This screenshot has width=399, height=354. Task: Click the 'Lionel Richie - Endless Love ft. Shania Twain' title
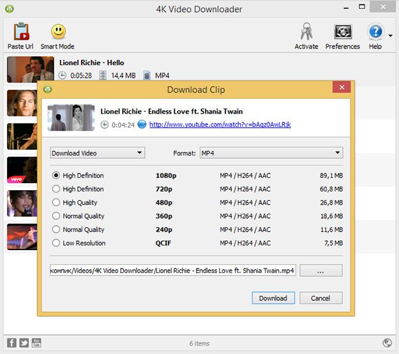click(x=172, y=112)
